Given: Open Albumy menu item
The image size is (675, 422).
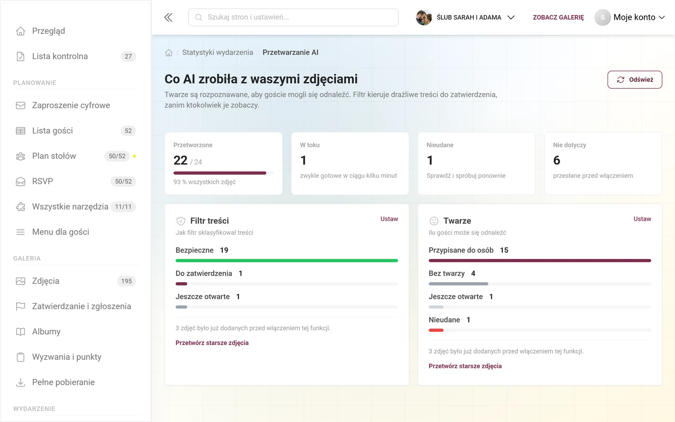Looking at the screenshot, I should (x=75, y=332).
